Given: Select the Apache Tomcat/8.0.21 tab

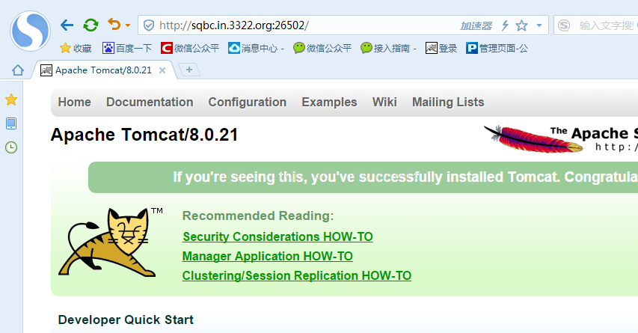Looking at the screenshot, I should [103, 70].
